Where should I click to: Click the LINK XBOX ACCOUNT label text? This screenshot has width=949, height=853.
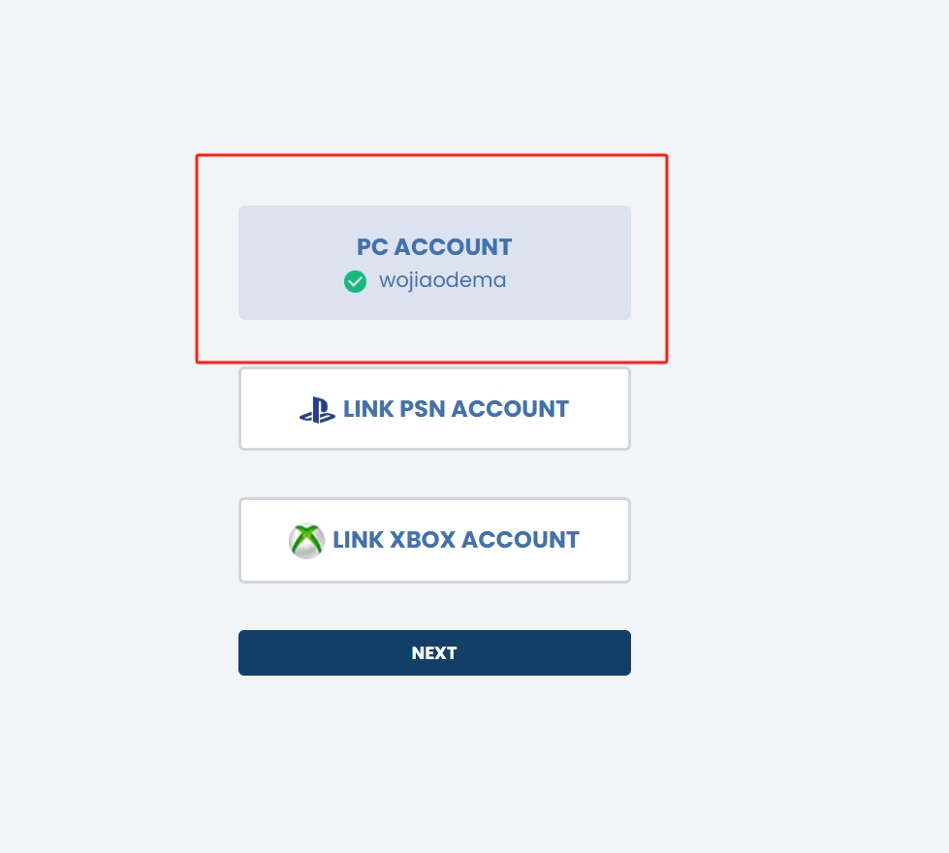(456, 540)
